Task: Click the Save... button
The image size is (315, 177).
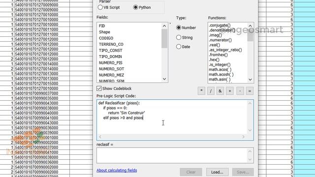Action: [243, 172]
